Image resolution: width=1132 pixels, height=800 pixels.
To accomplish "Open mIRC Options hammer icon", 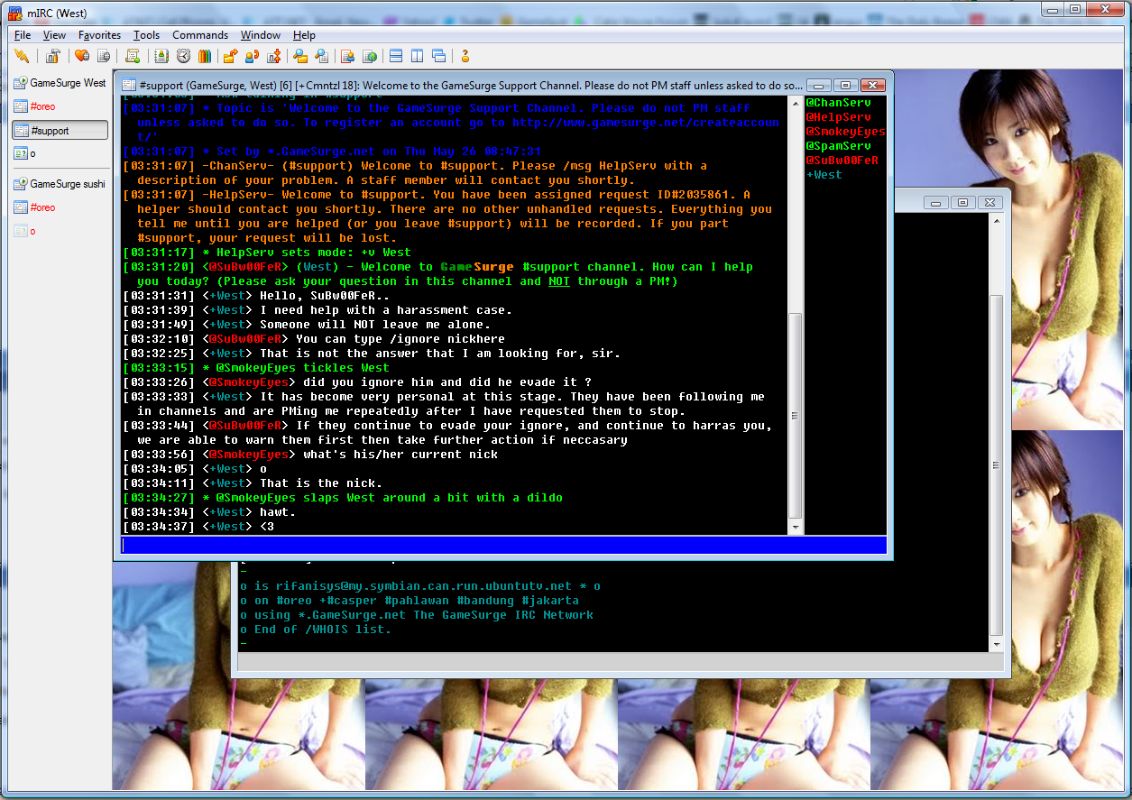I will (53, 56).
